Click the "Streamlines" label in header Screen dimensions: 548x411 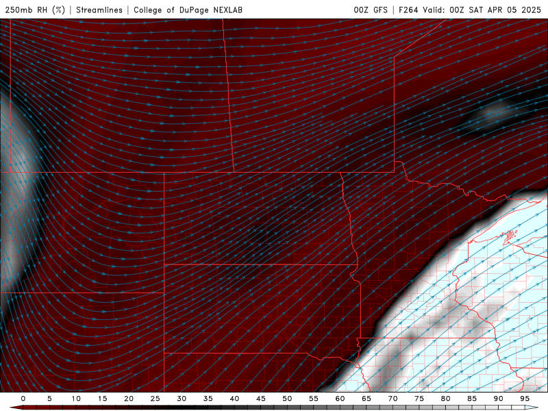click(x=99, y=10)
